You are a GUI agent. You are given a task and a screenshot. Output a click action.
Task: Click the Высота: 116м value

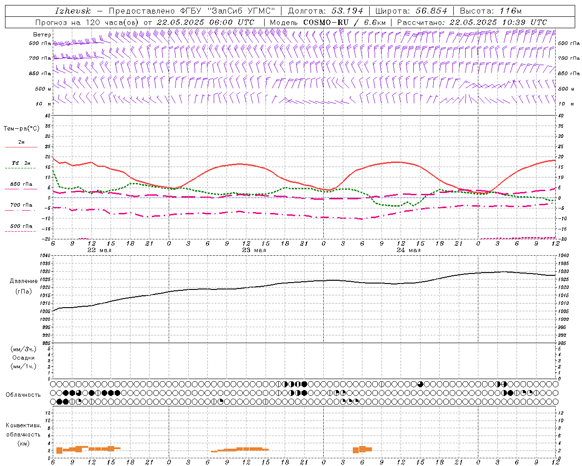491,11
